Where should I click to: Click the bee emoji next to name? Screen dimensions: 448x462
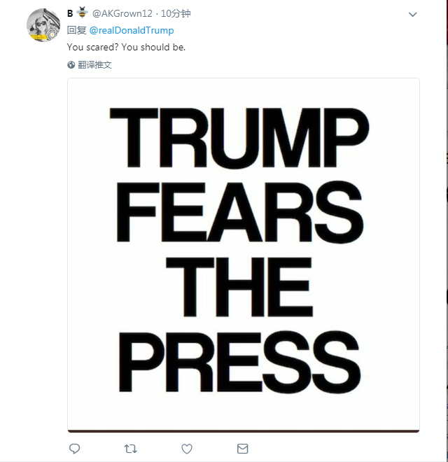[x=82, y=13]
